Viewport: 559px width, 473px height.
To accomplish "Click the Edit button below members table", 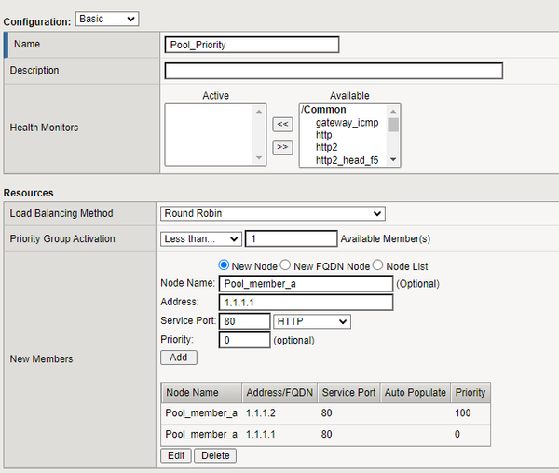I will coord(176,455).
